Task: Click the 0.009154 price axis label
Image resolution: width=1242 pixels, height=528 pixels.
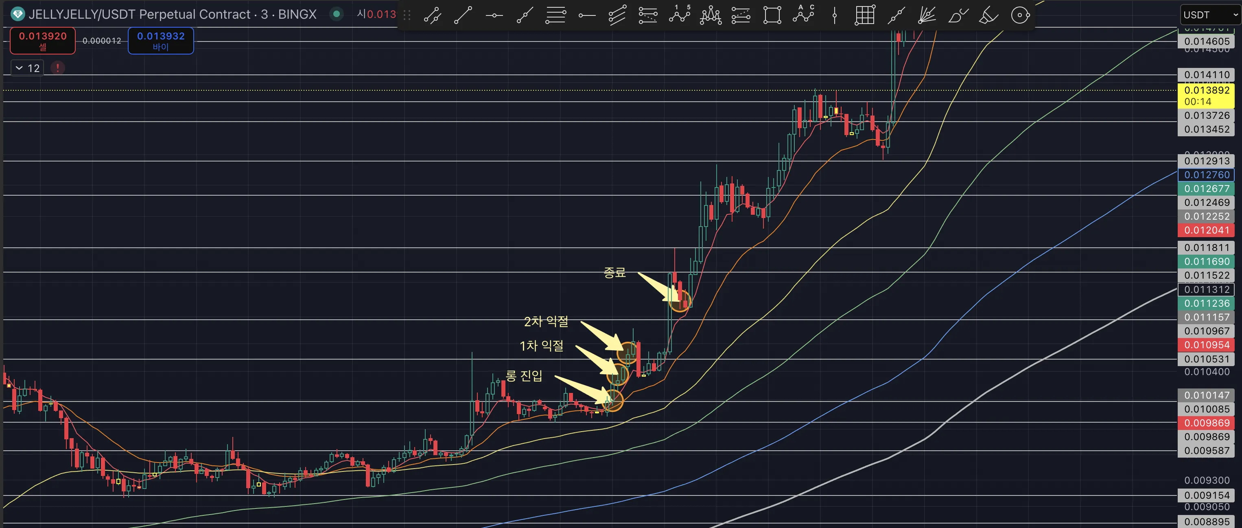Action: click(x=1206, y=495)
